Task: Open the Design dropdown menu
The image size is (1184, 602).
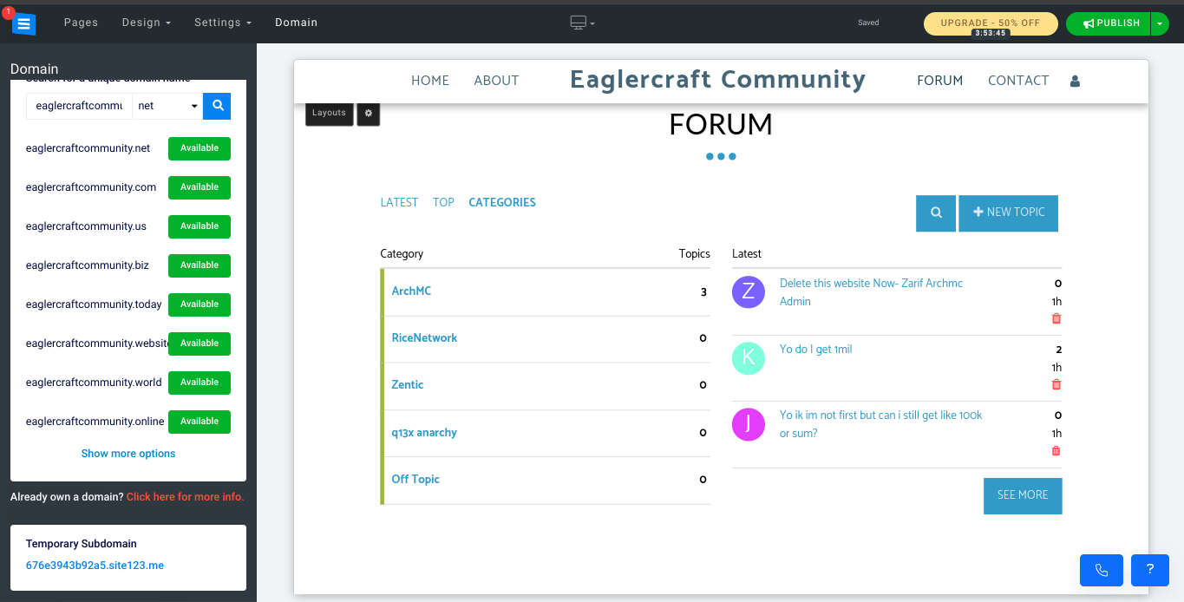Action: 146,23
